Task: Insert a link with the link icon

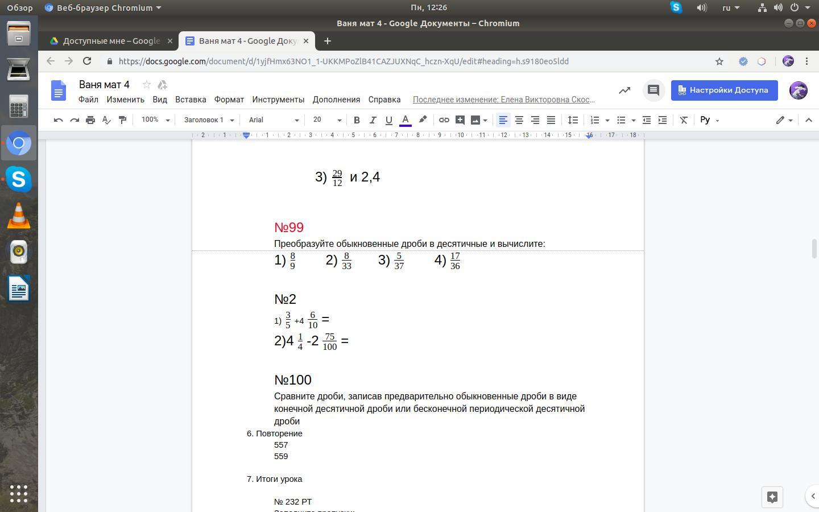Action: (444, 120)
